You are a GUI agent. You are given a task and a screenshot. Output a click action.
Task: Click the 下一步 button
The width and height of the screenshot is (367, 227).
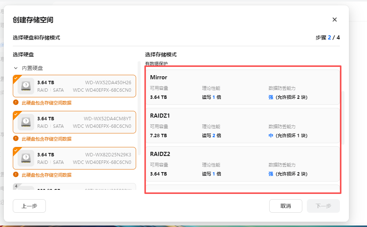pos(323,206)
